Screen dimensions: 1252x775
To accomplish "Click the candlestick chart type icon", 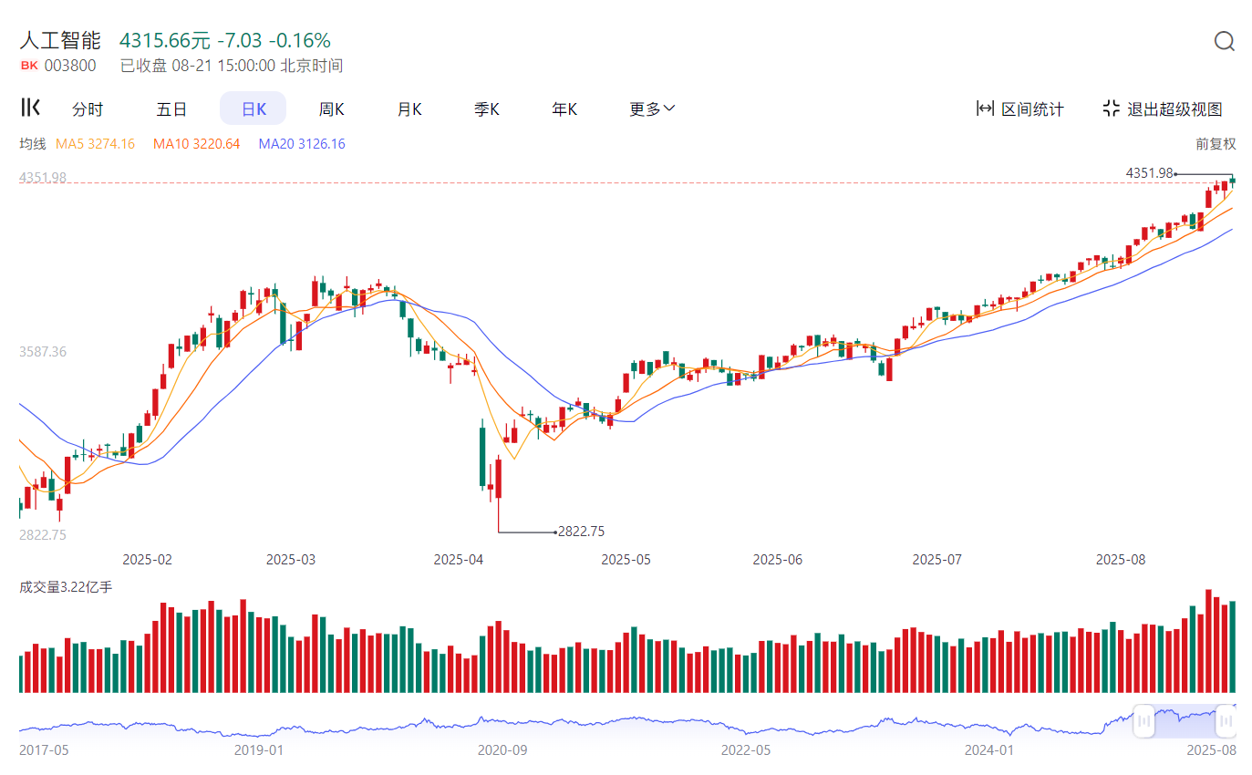I will coord(30,108).
